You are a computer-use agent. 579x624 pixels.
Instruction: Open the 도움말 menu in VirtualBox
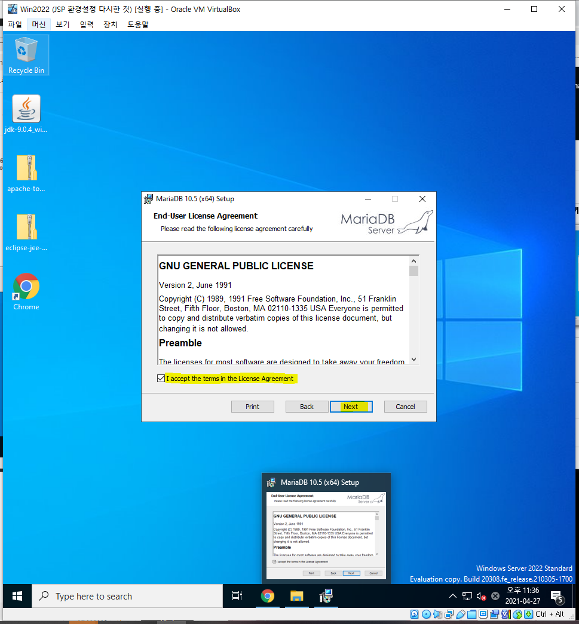[138, 24]
